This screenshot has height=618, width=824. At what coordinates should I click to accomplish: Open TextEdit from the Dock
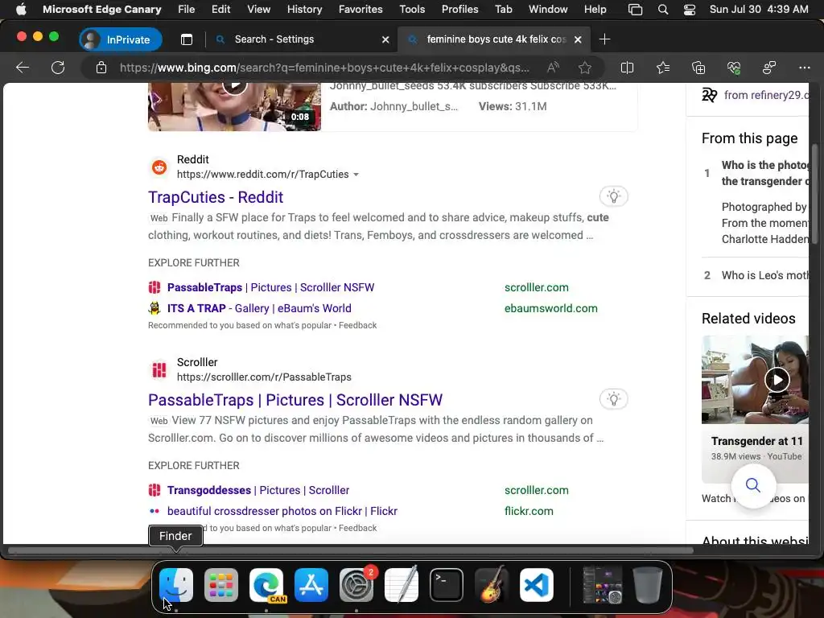402,585
